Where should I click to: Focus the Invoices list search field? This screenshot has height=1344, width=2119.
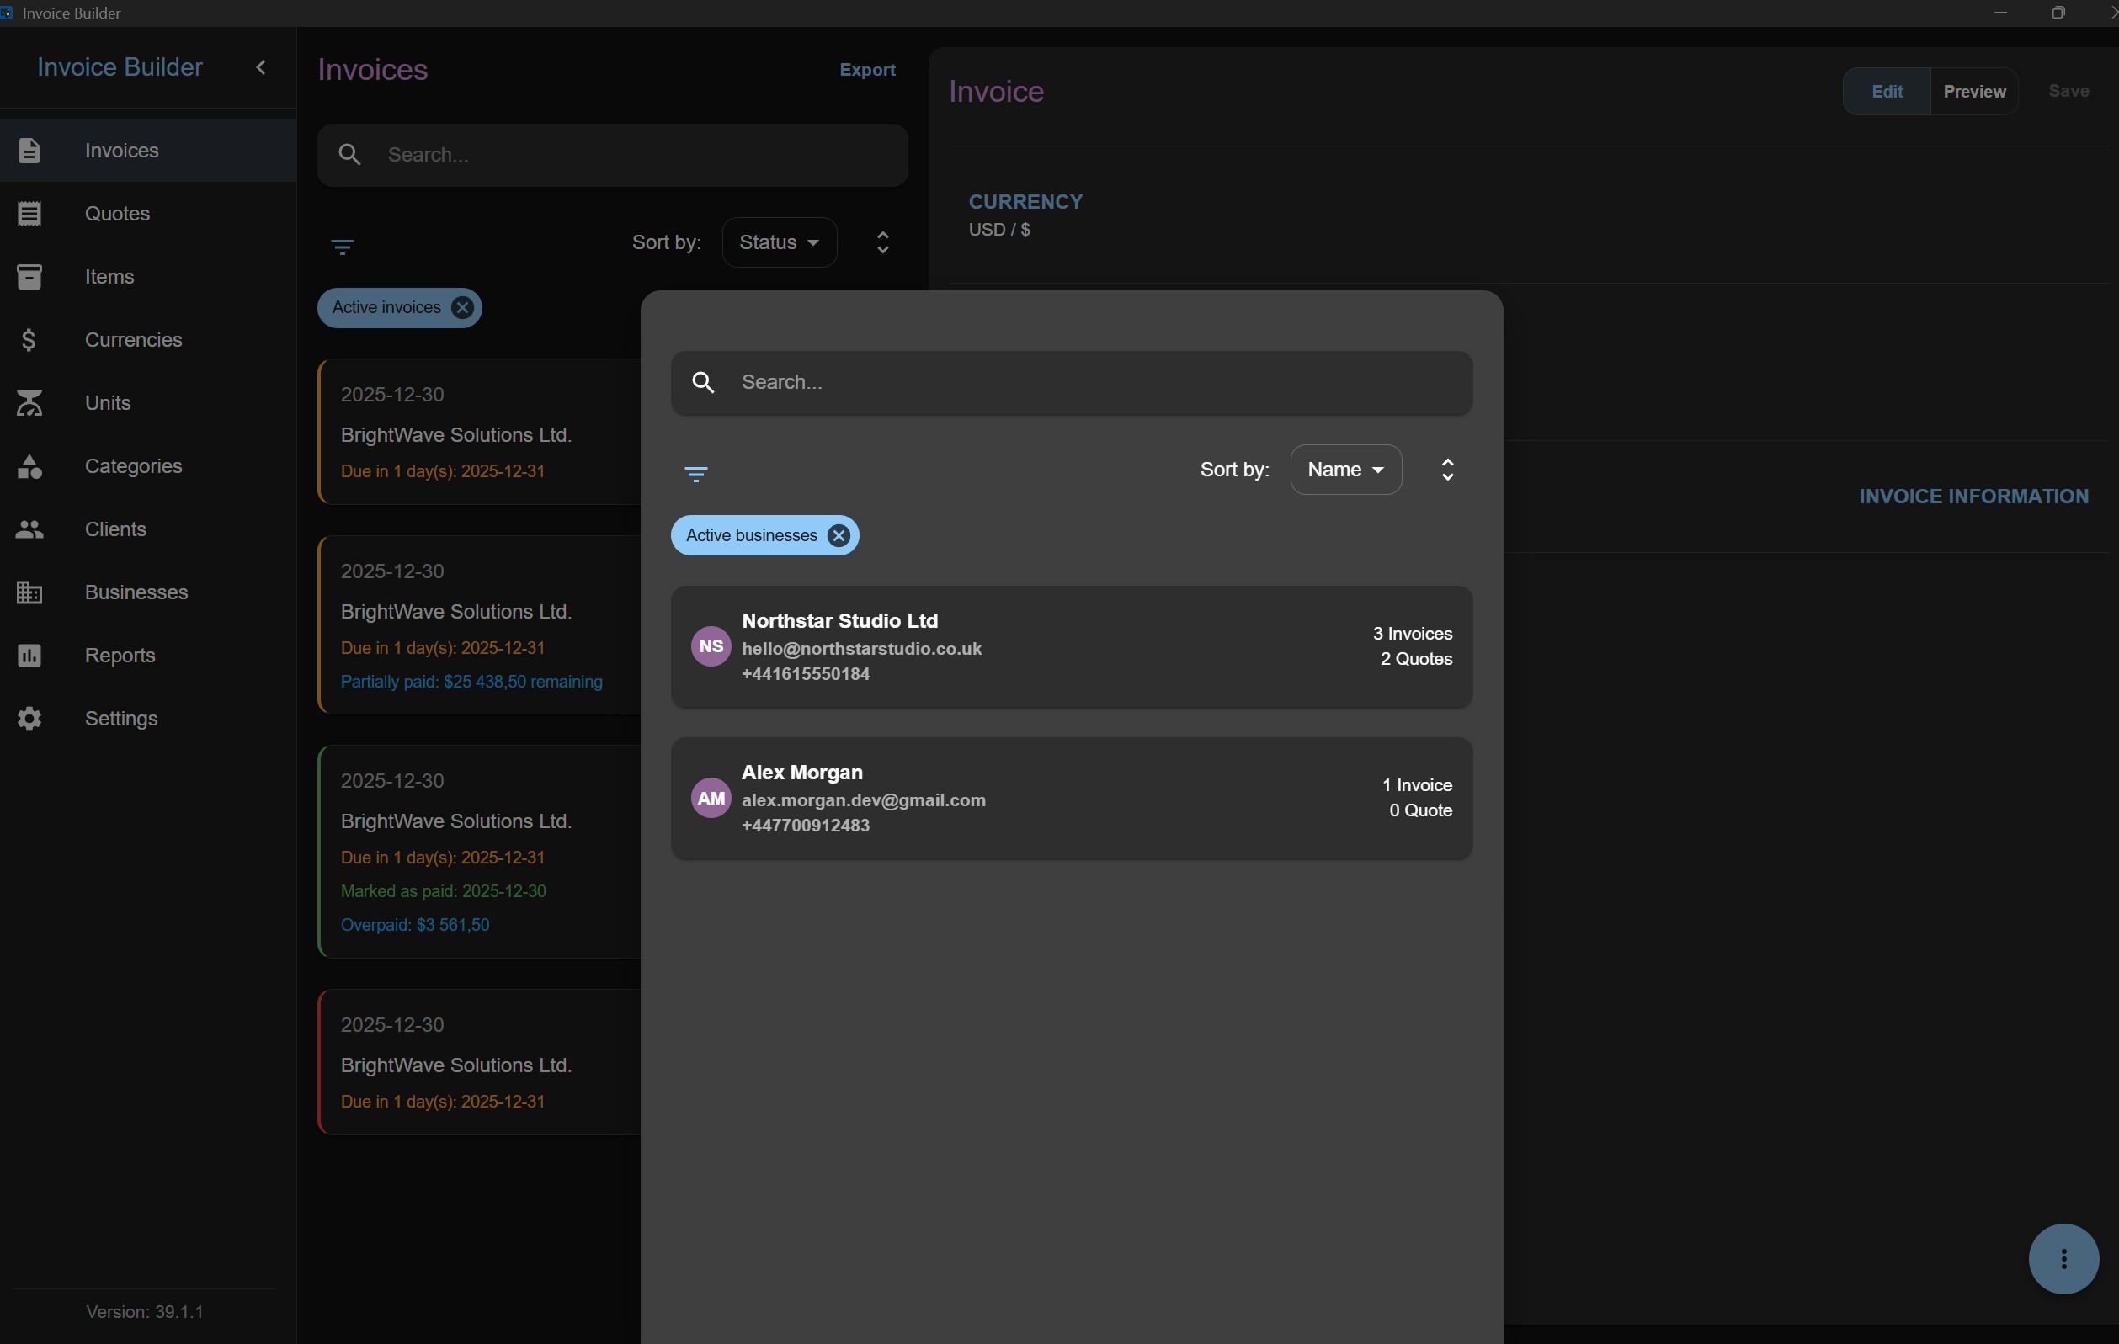coord(613,155)
